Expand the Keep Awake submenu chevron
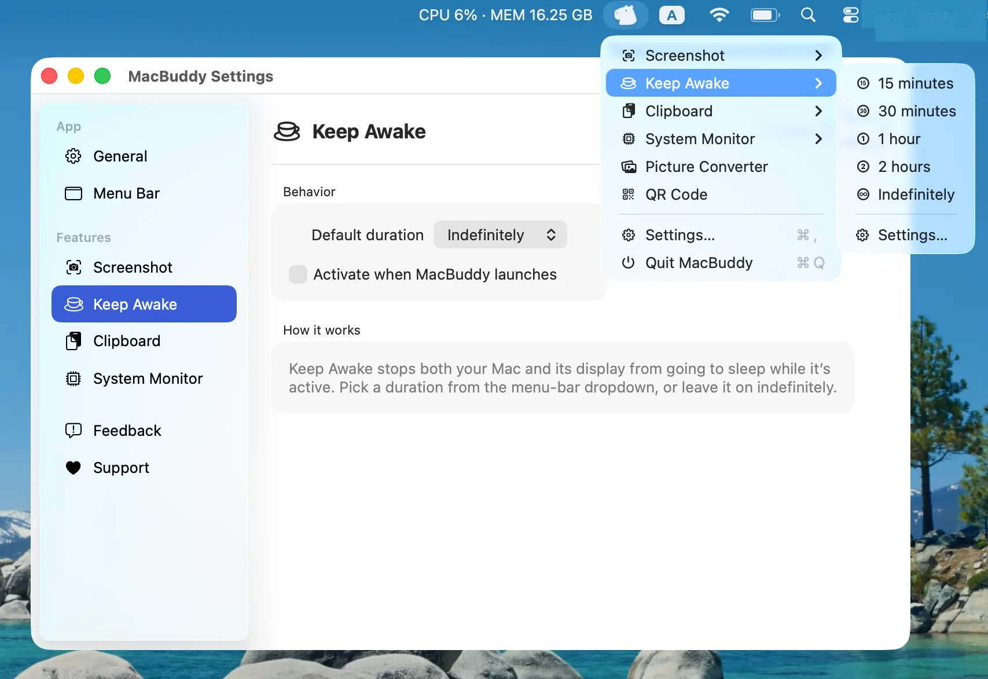Viewport: 988px width, 679px height. click(818, 83)
